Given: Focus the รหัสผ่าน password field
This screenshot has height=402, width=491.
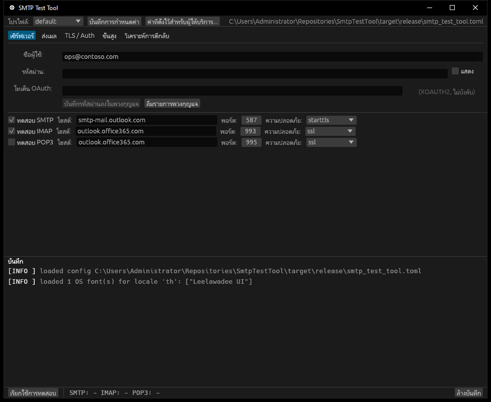Looking at the screenshot, I should tap(255, 73).
